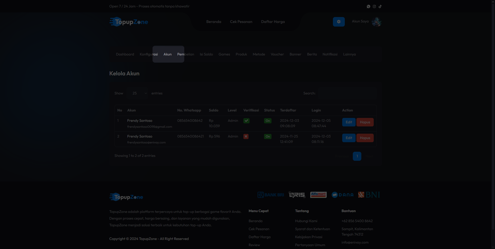Open Kebijakan Privasi footer link
Image resolution: width=495 pixels, height=249 pixels.
point(309,237)
